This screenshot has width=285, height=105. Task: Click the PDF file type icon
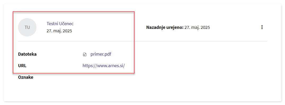coord(85,54)
